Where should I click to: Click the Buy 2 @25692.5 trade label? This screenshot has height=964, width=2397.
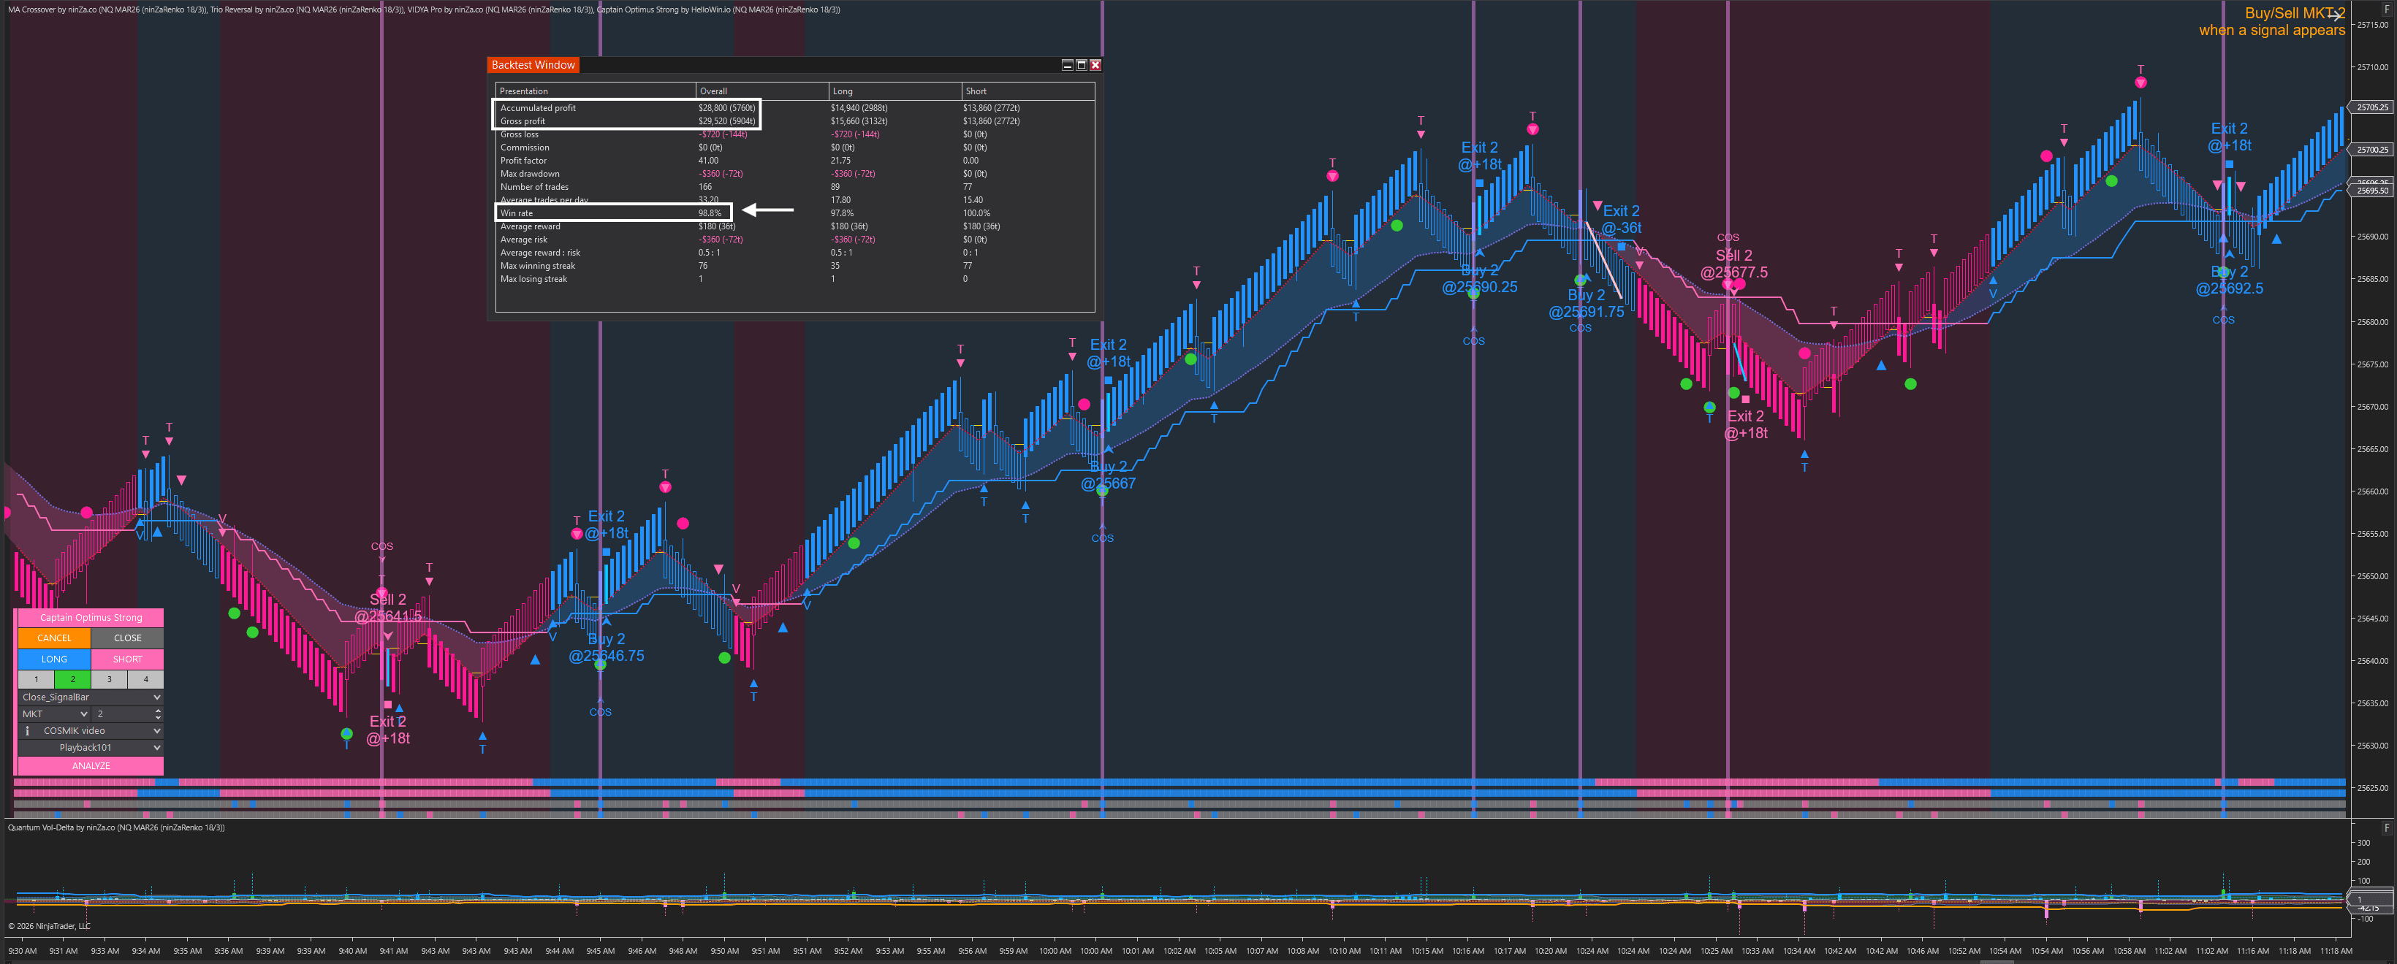[2230, 280]
